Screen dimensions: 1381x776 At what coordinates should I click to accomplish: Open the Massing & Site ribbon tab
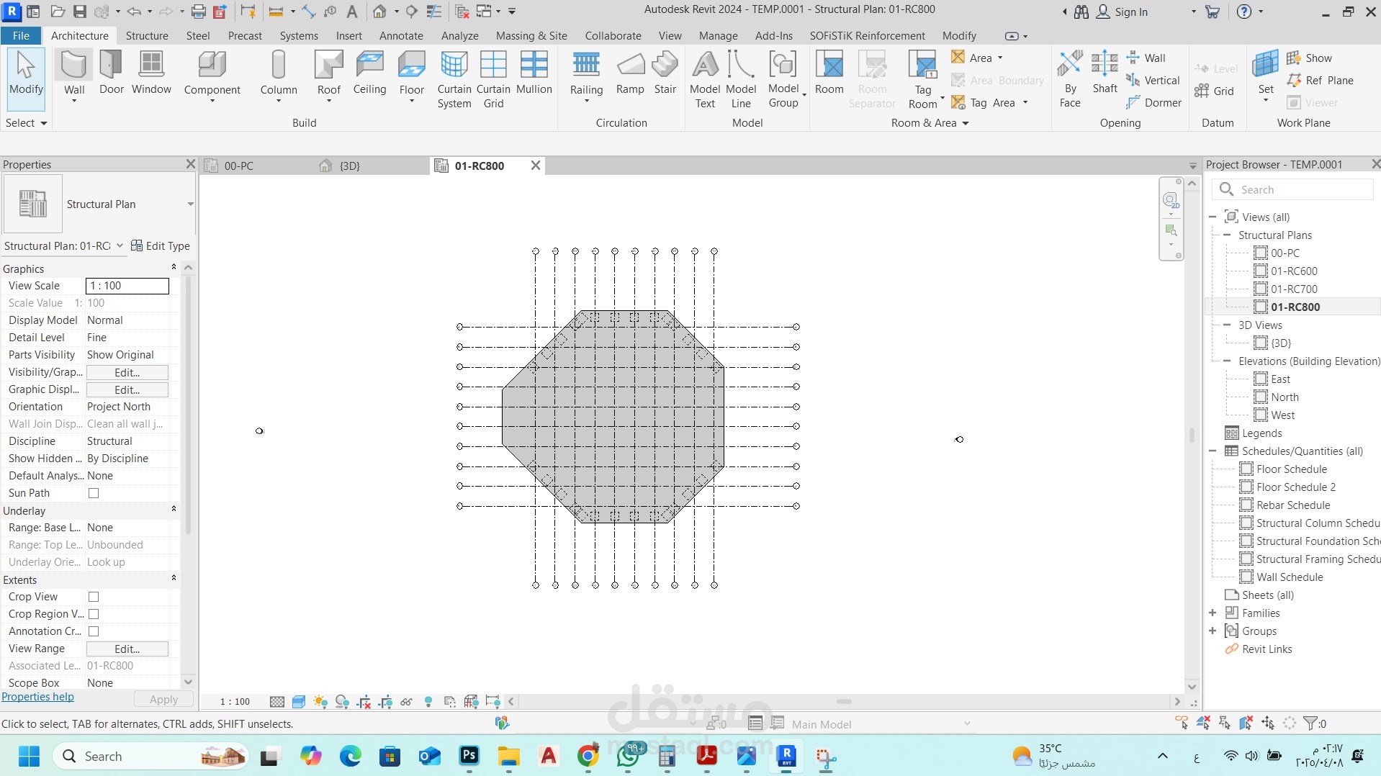pyautogui.click(x=531, y=35)
